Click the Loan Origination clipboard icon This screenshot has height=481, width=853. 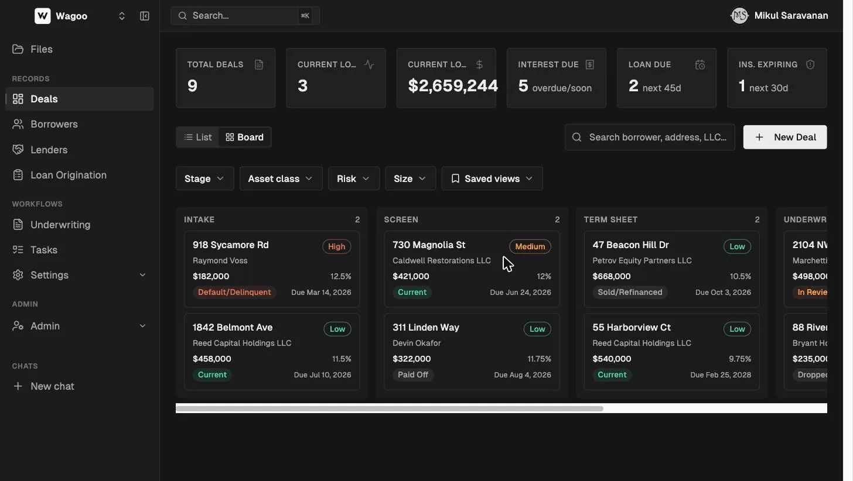click(18, 175)
